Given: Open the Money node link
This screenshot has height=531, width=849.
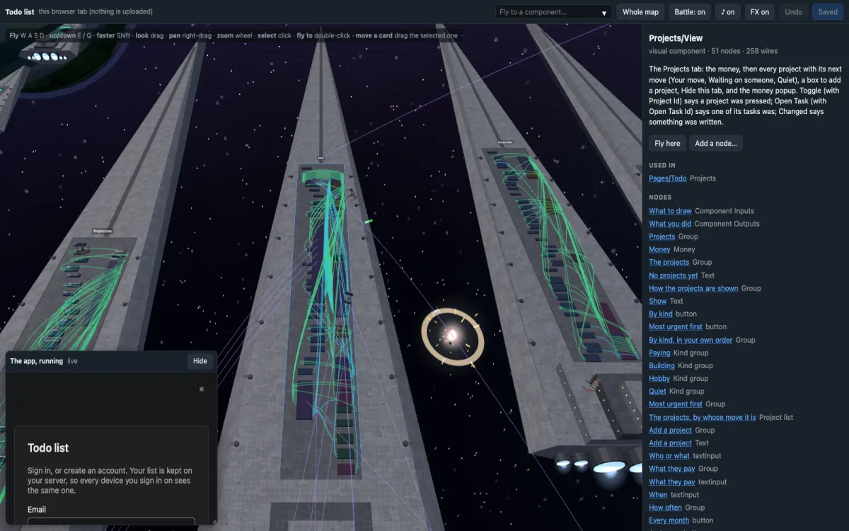Looking at the screenshot, I should (x=659, y=249).
